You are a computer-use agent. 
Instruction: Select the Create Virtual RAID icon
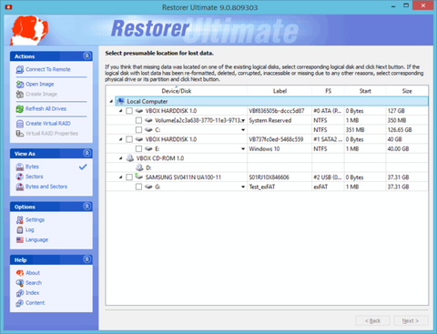click(20, 124)
